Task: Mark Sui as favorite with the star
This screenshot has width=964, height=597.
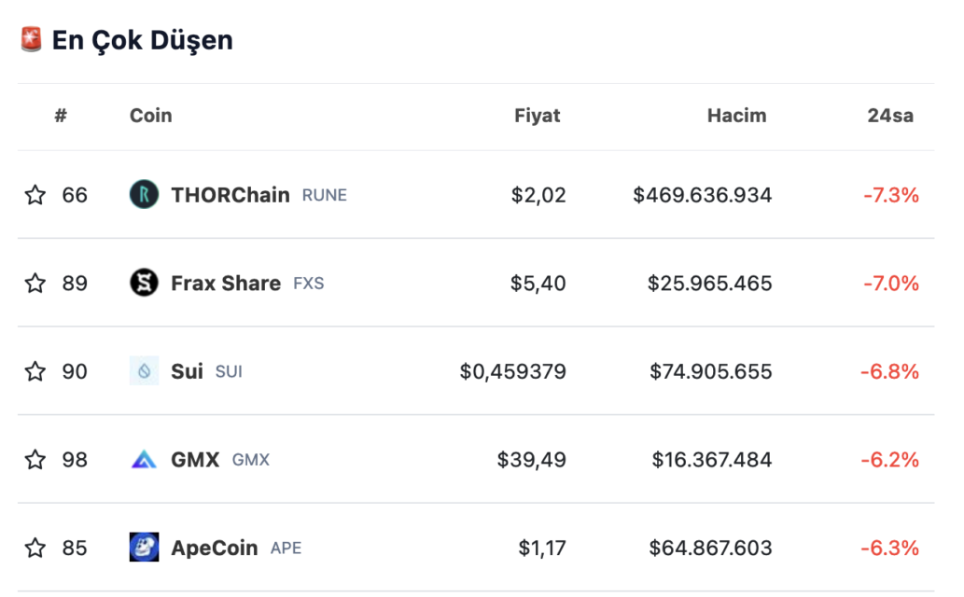Action: [x=35, y=371]
